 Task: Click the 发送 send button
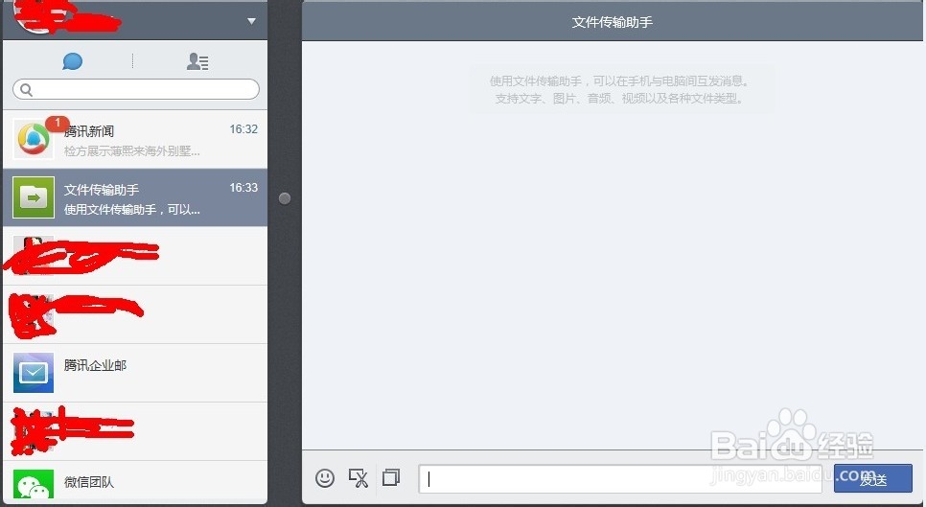(873, 478)
